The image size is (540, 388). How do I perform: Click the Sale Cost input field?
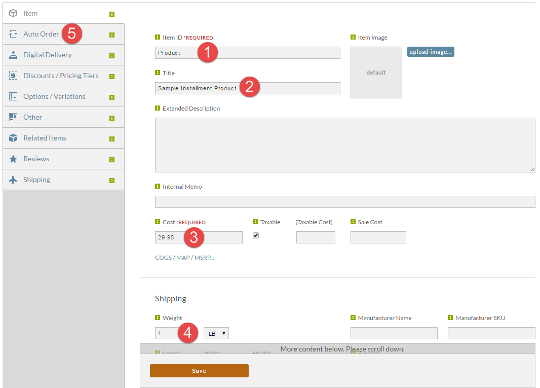[378, 237]
